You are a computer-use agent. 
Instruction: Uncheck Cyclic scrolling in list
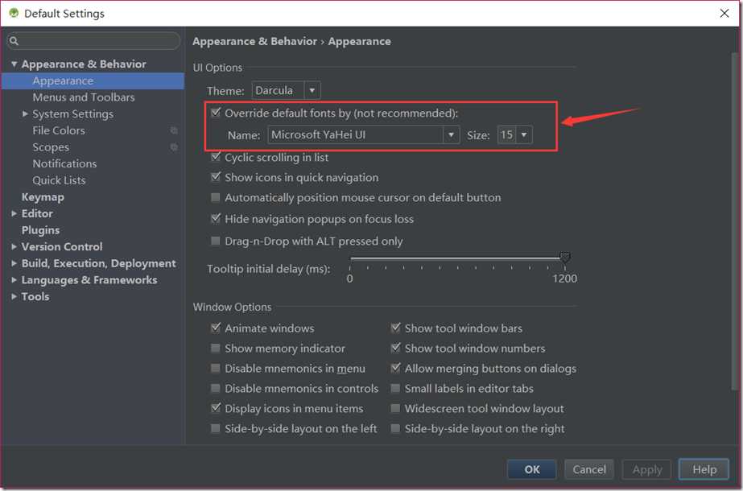click(215, 158)
